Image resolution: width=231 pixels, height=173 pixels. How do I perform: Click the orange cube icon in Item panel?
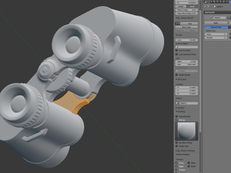pyautogui.click(x=177, y=103)
